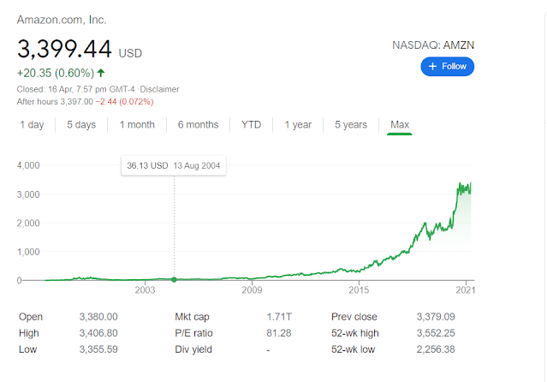Click the green up arrow beside 0.60%
The image size is (547, 382).
pyautogui.click(x=101, y=73)
